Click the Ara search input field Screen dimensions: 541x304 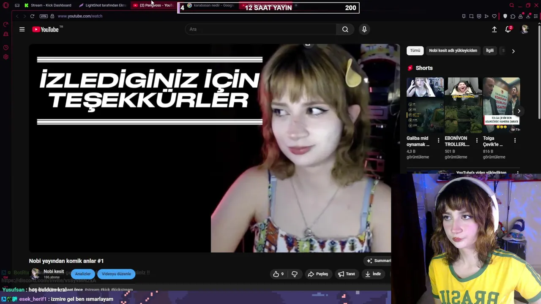coord(261,29)
